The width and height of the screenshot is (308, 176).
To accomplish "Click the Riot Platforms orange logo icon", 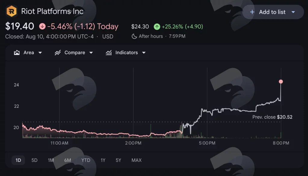I will tap(12, 11).
